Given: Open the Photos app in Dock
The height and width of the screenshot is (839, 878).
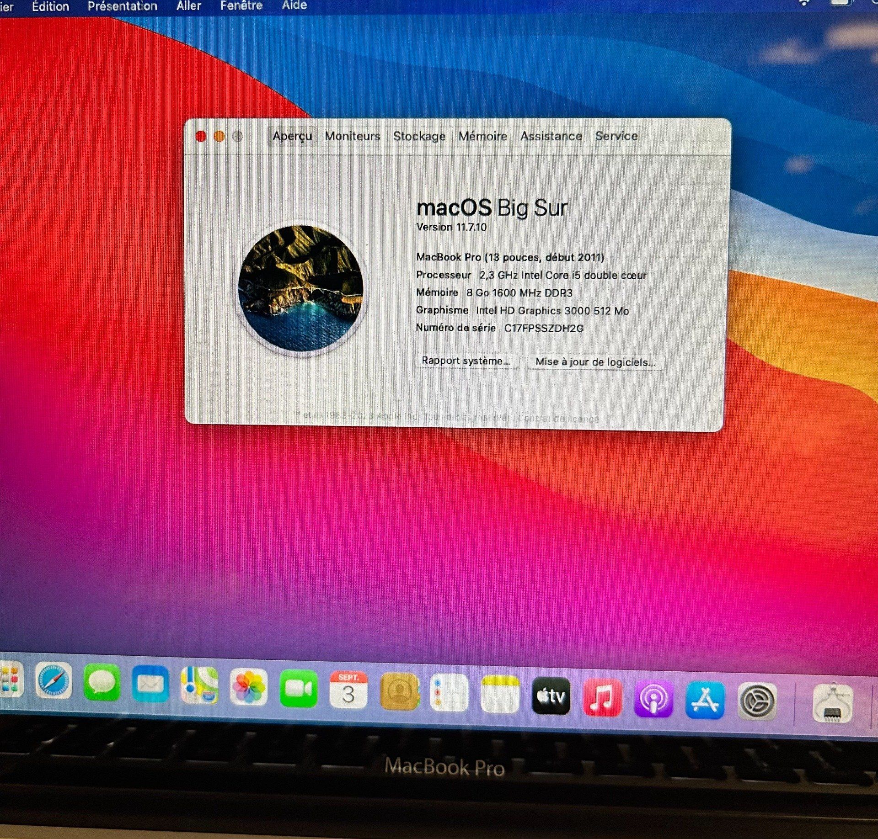Looking at the screenshot, I should pyautogui.click(x=248, y=687).
